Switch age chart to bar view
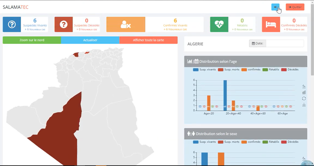 click(x=304, y=92)
